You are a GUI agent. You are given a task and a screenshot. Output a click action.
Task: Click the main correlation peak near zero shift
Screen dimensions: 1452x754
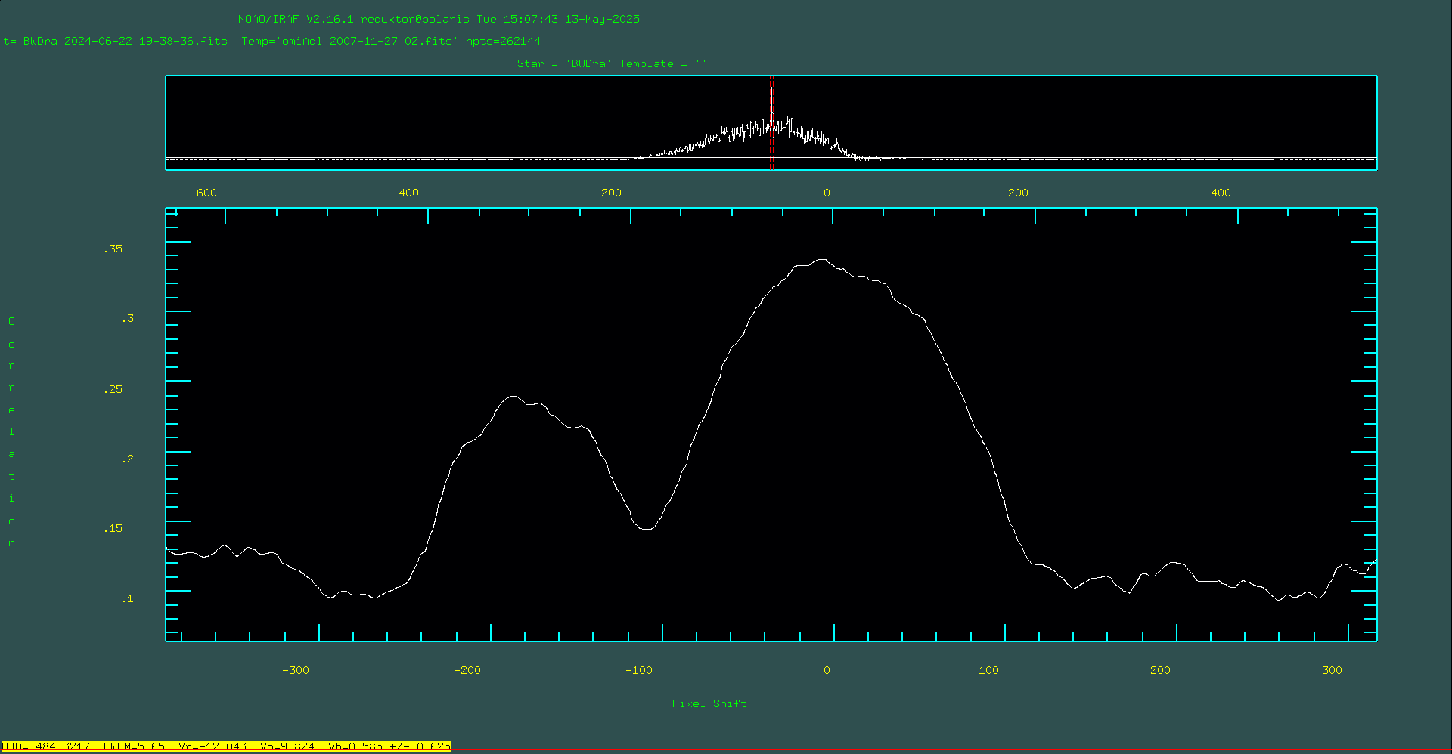pyautogui.click(x=821, y=261)
